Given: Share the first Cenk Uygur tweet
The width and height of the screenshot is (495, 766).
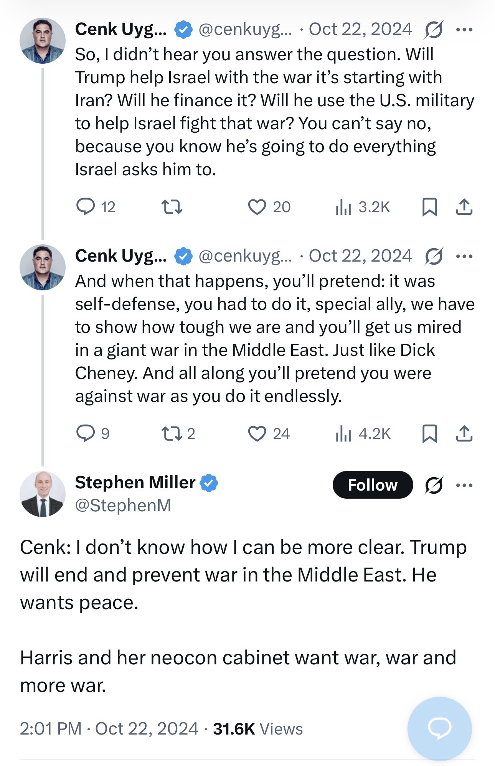Looking at the screenshot, I should 464,207.
